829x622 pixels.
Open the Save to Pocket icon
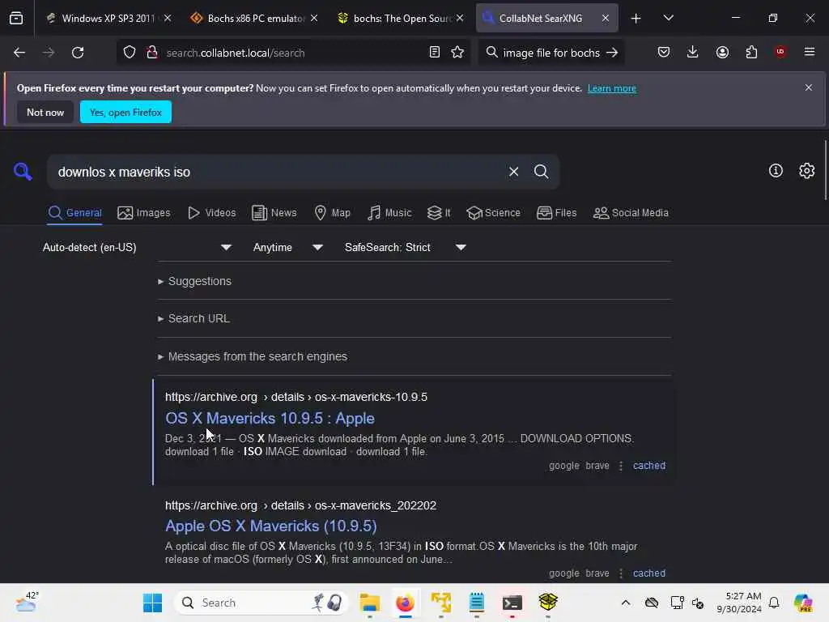(x=664, y=52)
